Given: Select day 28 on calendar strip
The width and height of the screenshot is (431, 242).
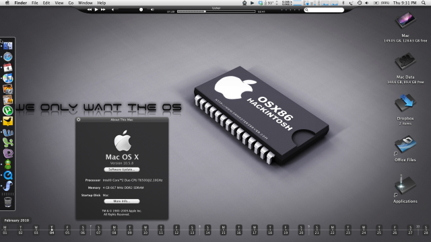Looking at the screenshot, I should click(426, 230).
